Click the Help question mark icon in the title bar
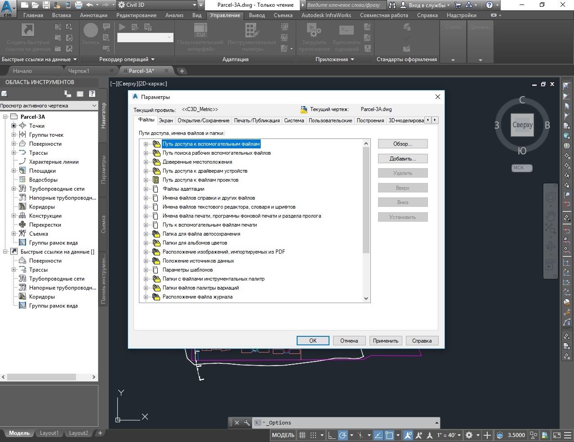Screen dimensions: 574x442 point(489,5)
